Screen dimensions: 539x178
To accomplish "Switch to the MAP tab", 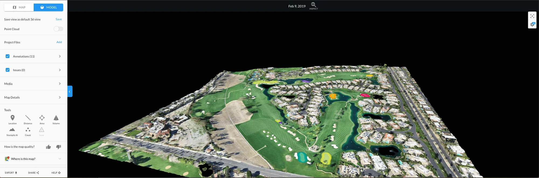I will [x=19, y=7].
